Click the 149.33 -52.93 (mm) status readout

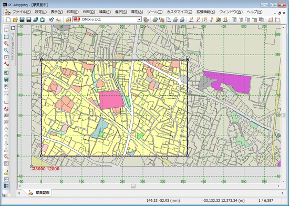pos(163,201)
